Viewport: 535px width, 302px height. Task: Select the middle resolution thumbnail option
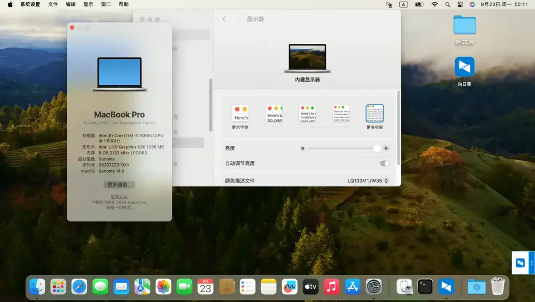pyautogui.click(x=308, y=114)
